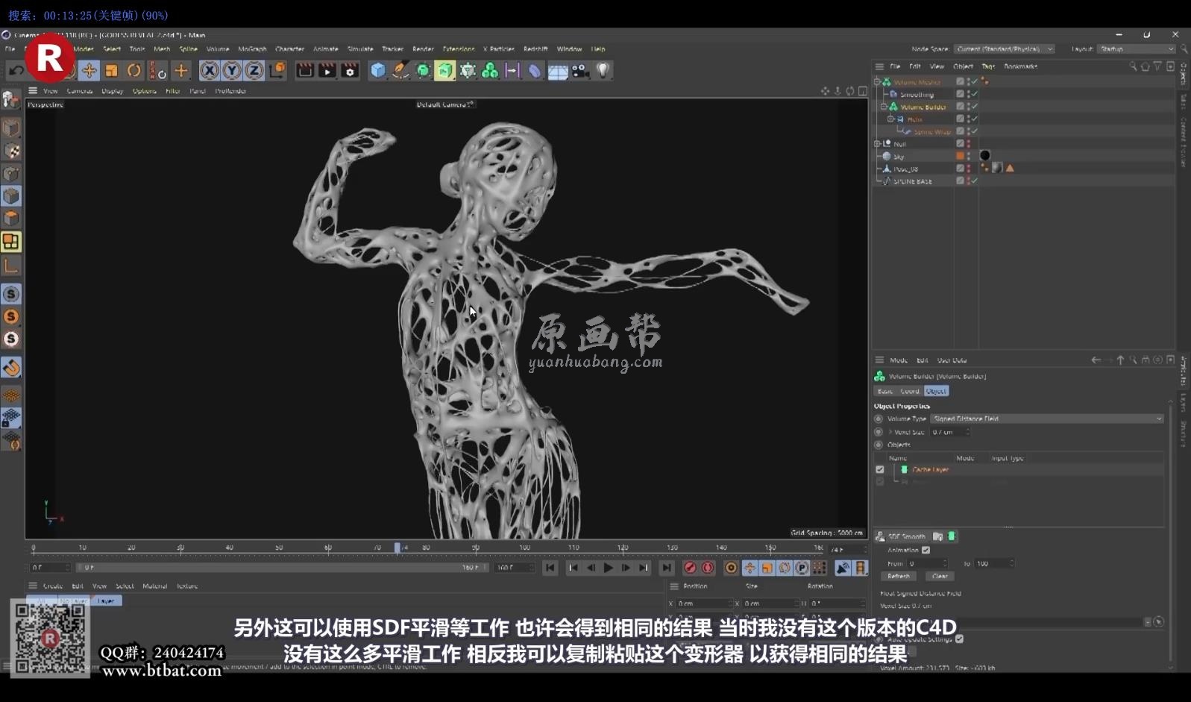Open Object Manager Tags menu
Screen dimensions: 1191x702
point(988,66)
